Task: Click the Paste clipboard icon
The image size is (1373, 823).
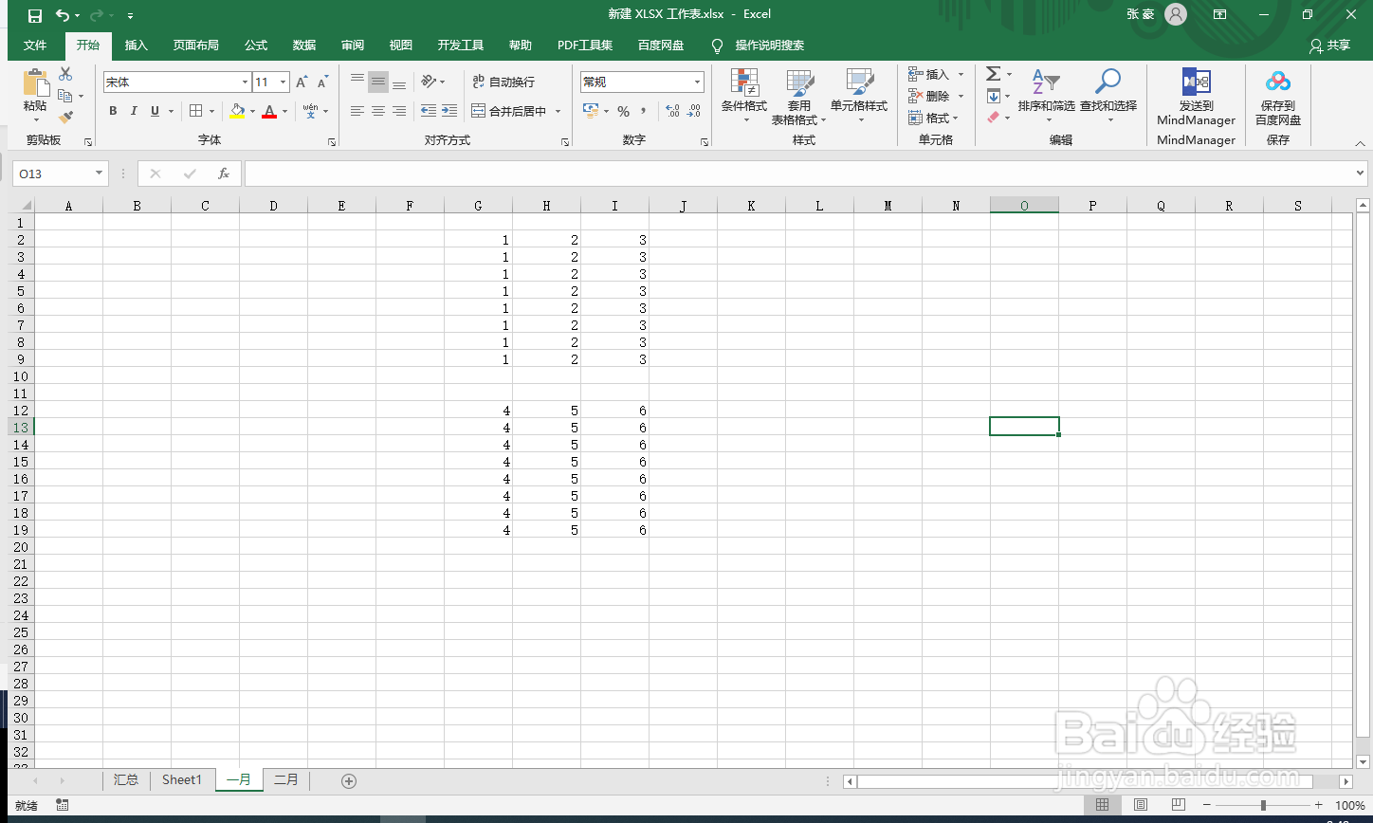Action: click(x=36, y=84)
